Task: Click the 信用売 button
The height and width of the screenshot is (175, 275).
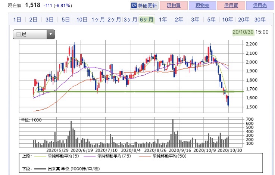Action: pos(260,6)
